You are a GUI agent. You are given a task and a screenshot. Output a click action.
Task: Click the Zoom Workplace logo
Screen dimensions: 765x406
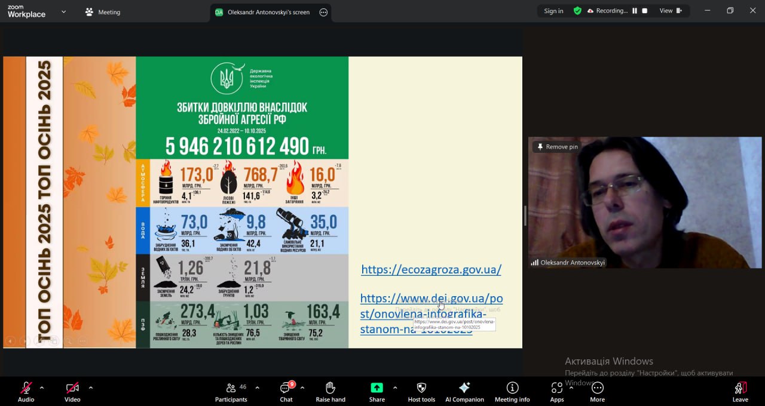[x=26, y=11]
